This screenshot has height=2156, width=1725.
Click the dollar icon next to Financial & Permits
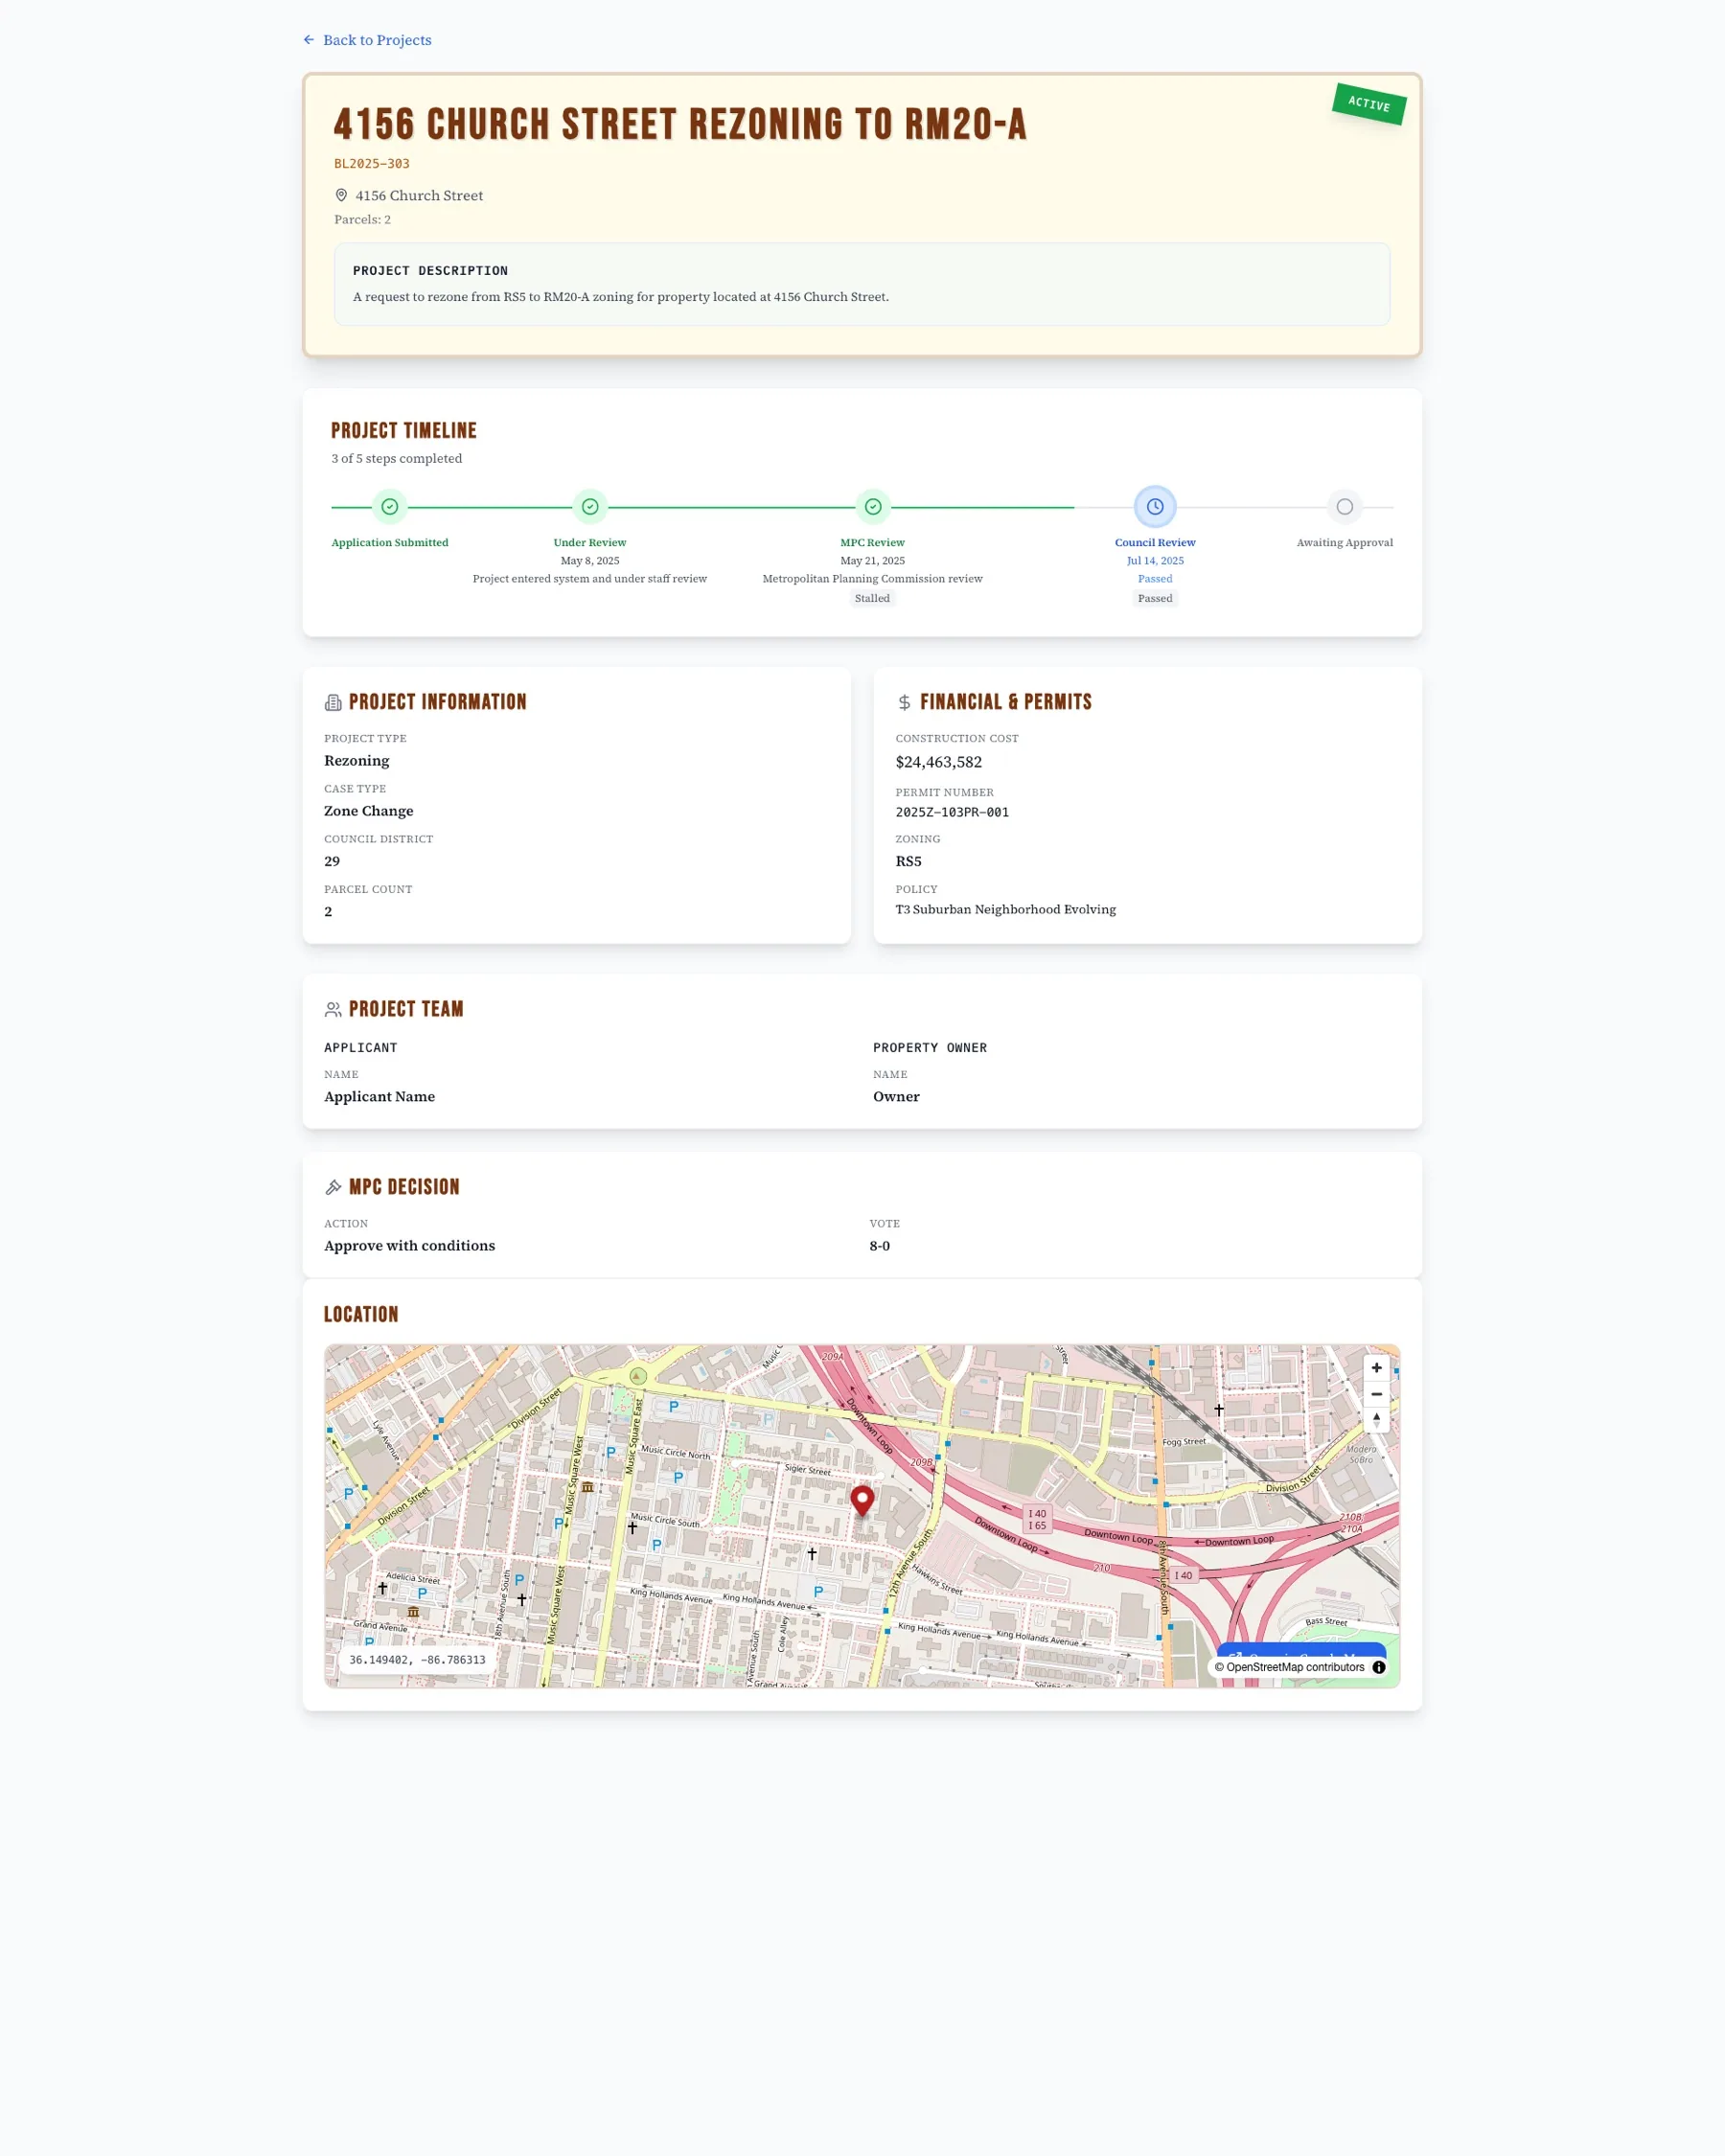[x=904, y=703]
